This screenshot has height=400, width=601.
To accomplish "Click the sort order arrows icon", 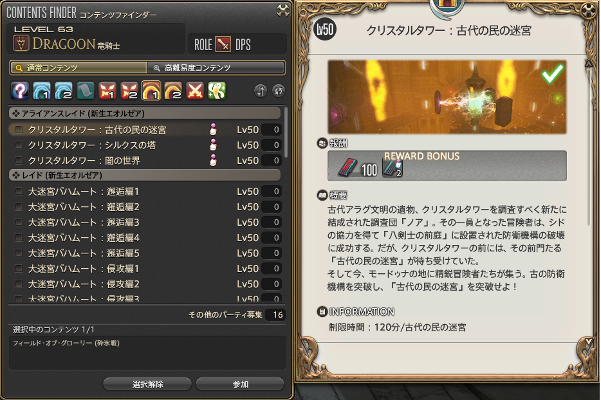I will (x=261, y=91).
